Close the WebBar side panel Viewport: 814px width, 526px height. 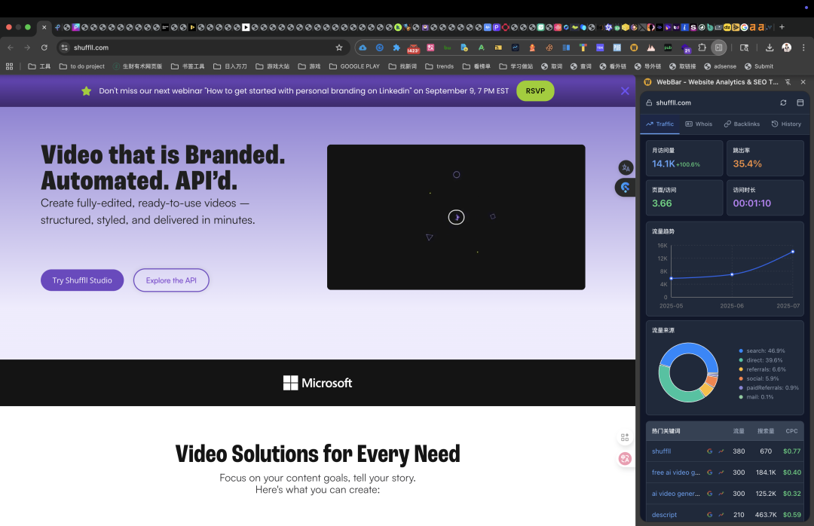coord(803,82)
